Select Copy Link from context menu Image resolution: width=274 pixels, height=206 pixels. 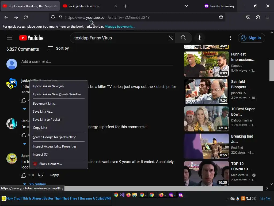click(59, 128)
